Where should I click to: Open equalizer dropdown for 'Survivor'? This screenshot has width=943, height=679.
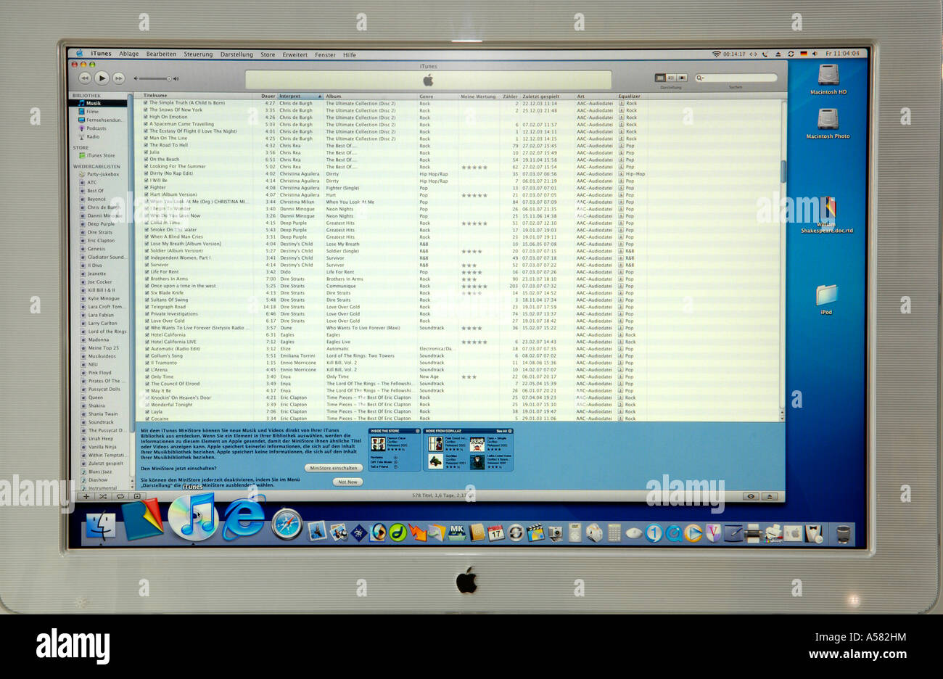click(621, 265)
